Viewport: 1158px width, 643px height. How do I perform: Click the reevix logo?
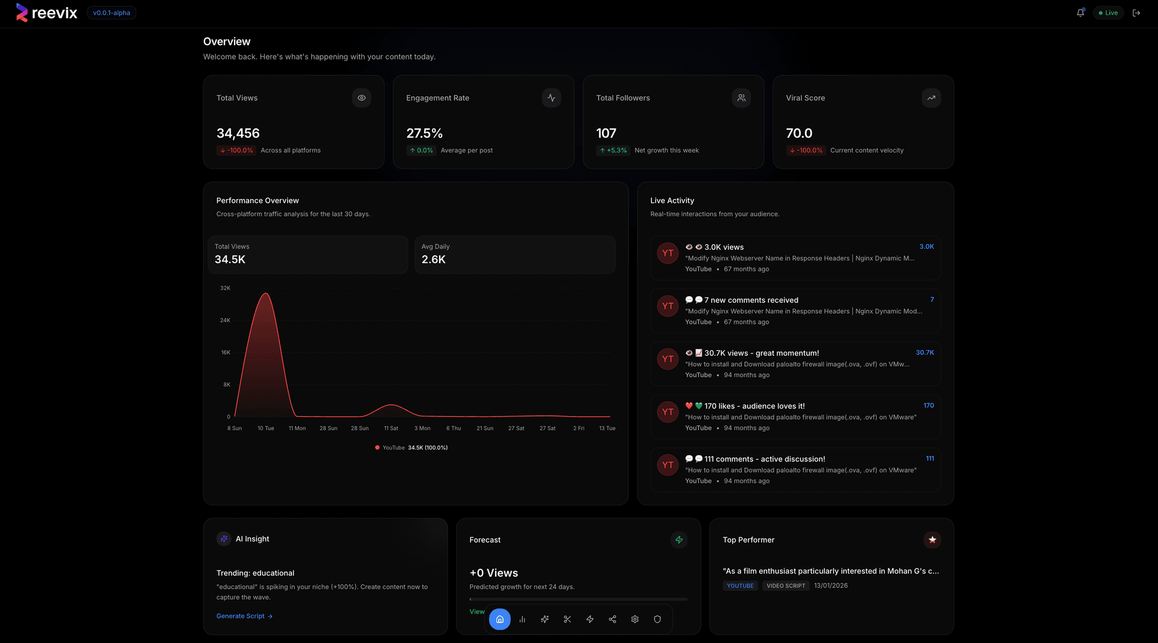[46, 12]
